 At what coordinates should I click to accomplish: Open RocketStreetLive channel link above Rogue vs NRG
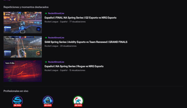56,62
